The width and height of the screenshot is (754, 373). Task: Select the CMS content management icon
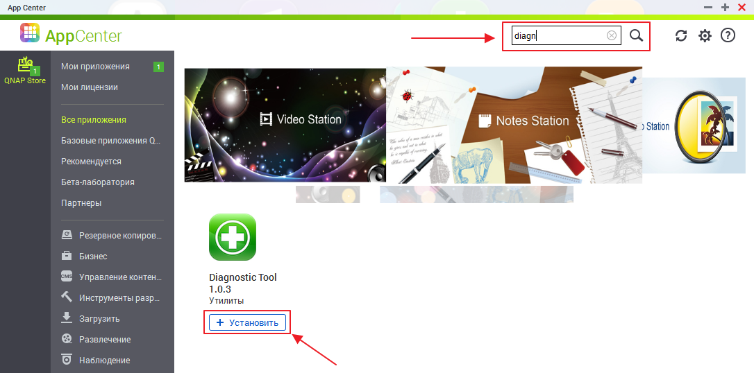pyautogui.click(x=67, y=277)
